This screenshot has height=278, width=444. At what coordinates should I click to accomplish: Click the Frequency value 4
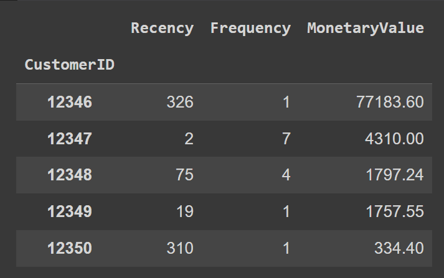pos(286,175)
